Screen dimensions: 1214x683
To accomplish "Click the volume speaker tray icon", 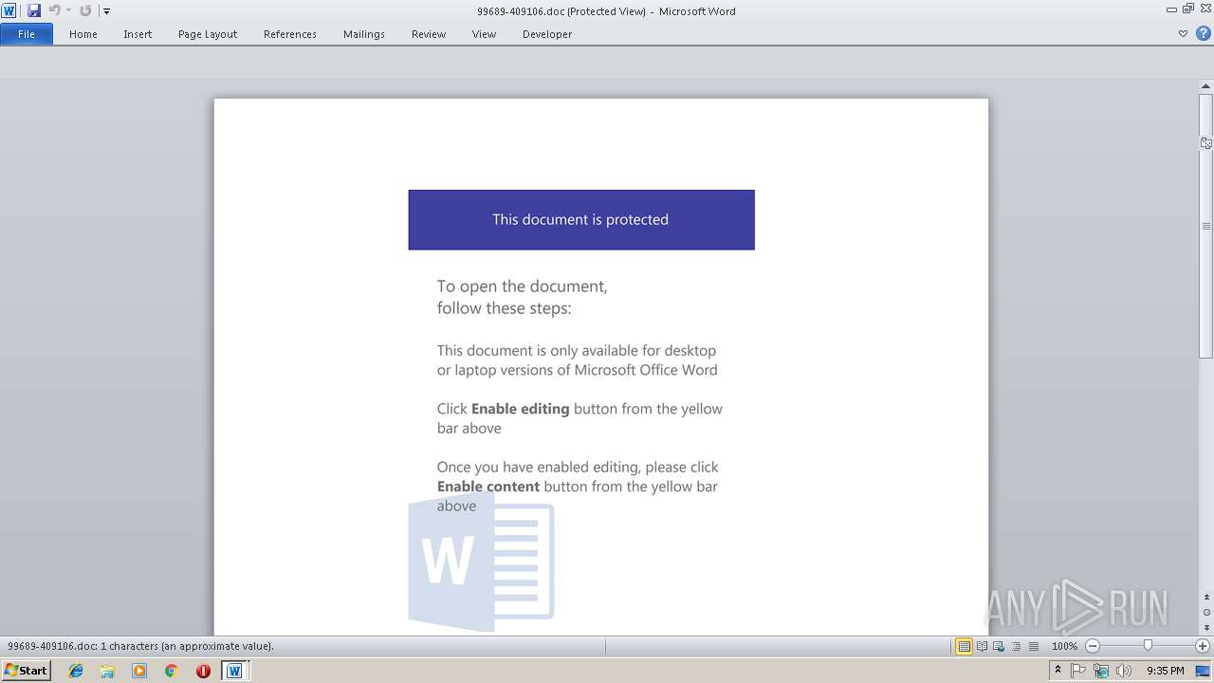I will (x=1124, y=671).
